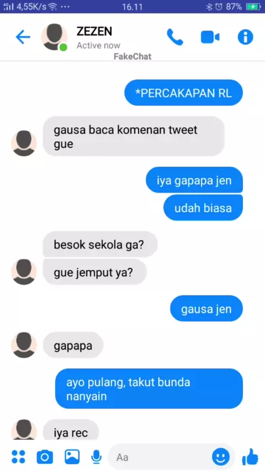Image resolution: width=265 pixels, height=473 pixels.
Task: Start a voice call with ZEZEN
Action: point(175,37)
